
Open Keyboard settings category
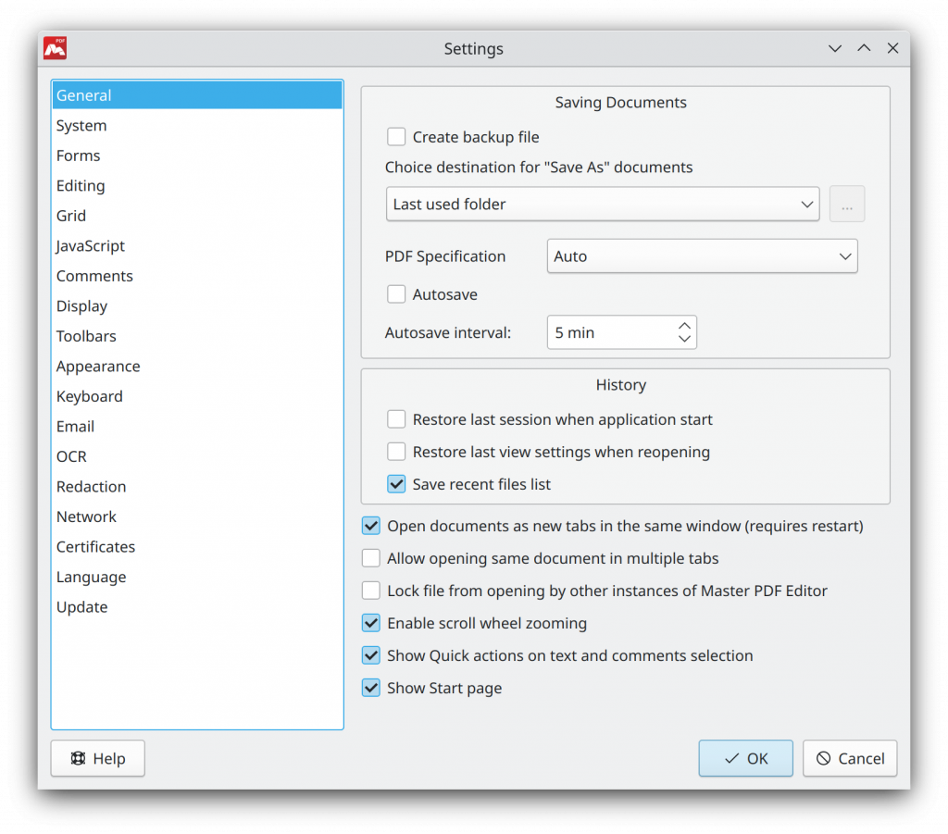click(x=198, y=396)
